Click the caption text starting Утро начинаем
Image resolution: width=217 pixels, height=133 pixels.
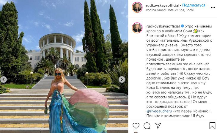click(x=179, y=71)
